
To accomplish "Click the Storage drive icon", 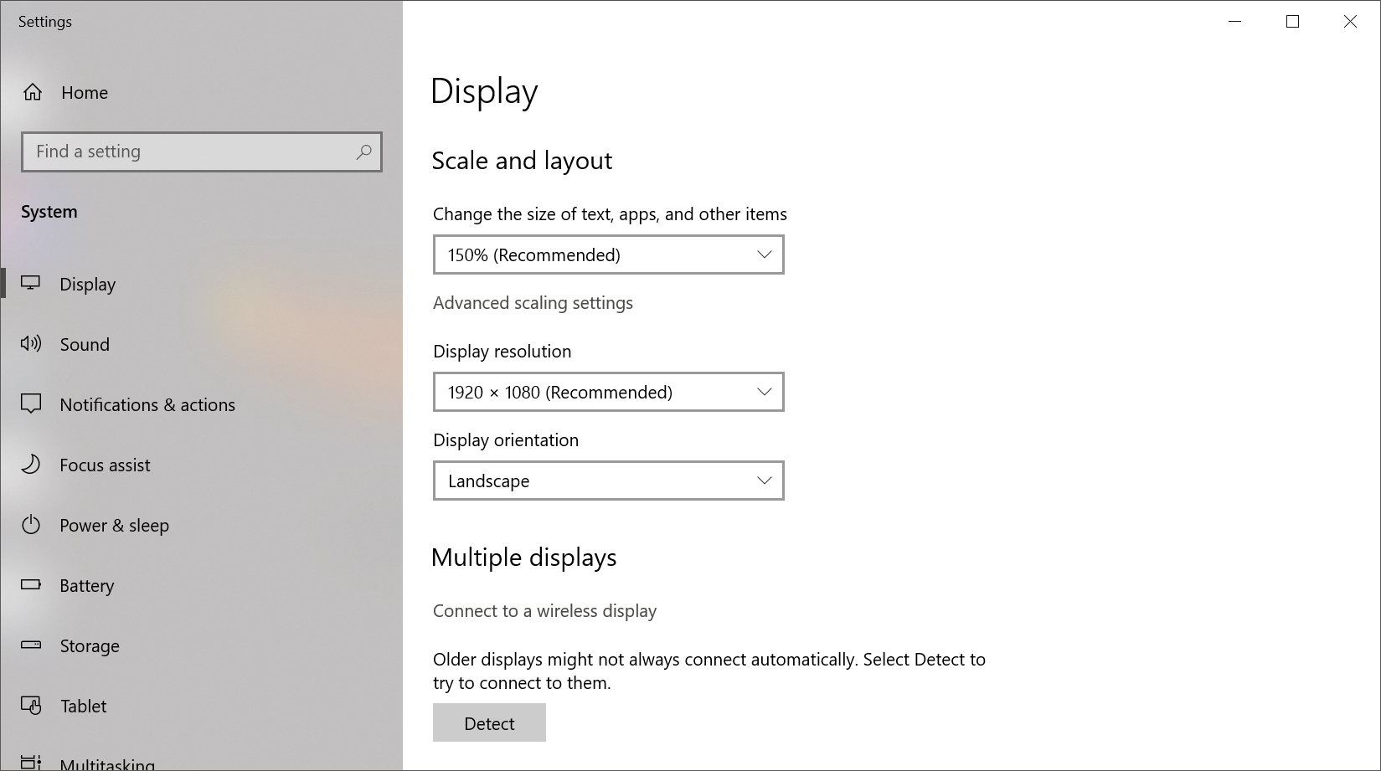I will (x=31, y=645).
